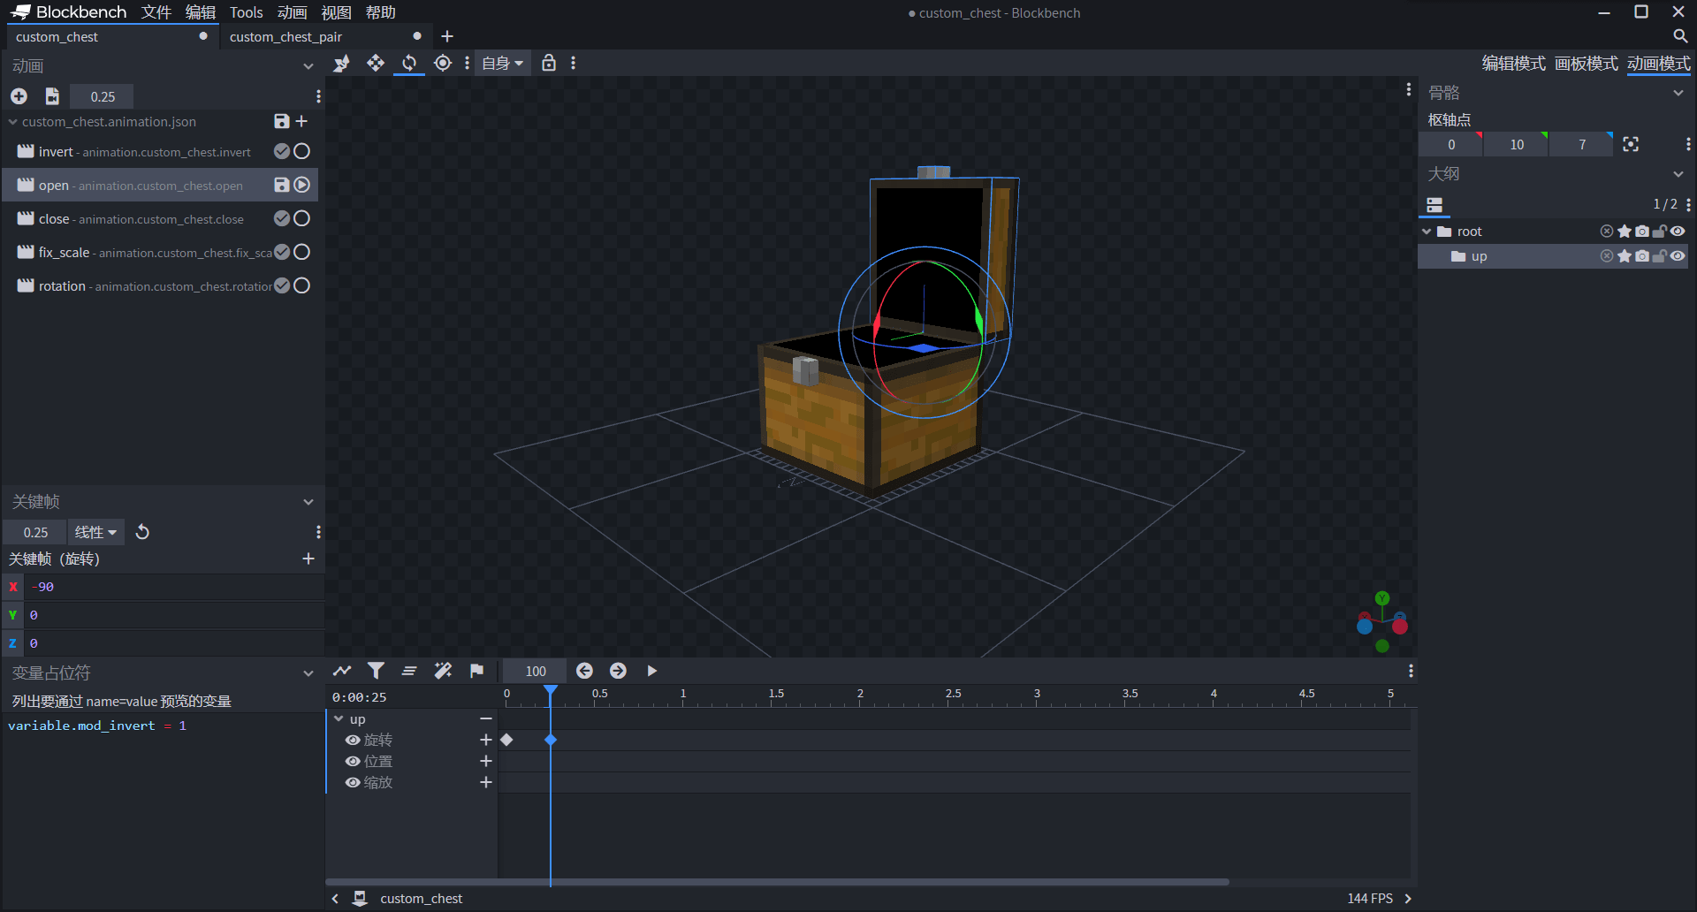This screenshot has height=912, width=1697.
Task: Jump to the previous keyframe
Action: 584,671
